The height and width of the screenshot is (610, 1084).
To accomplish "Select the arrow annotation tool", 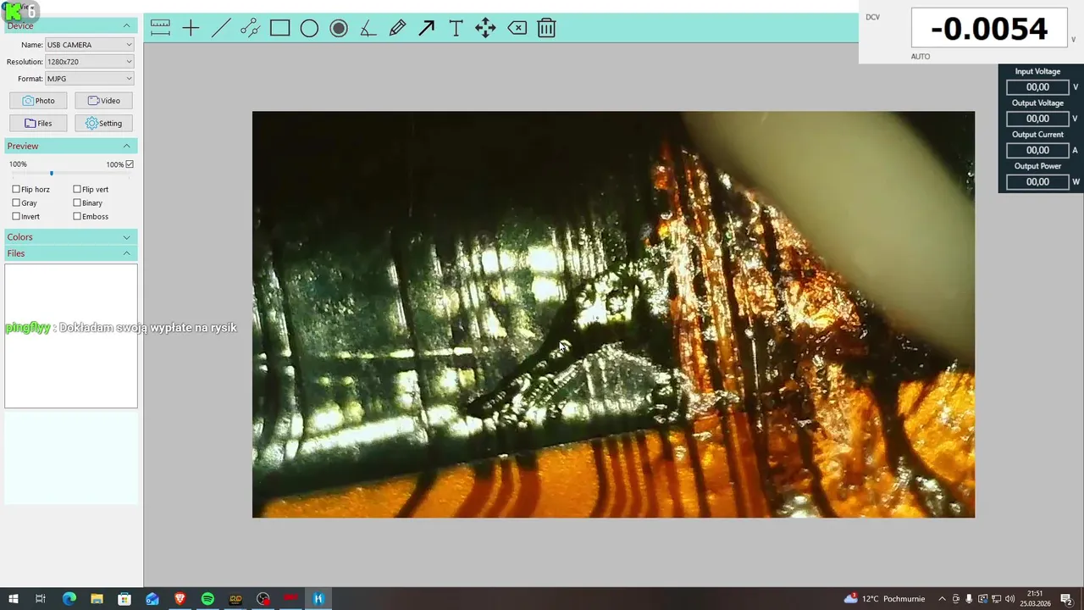I will (427, 28).
